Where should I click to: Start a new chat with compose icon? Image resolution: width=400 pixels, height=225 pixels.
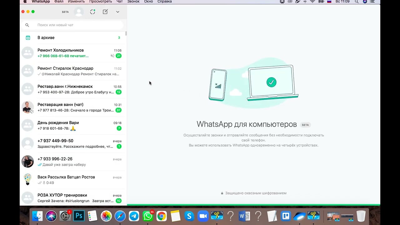[105, 12]
